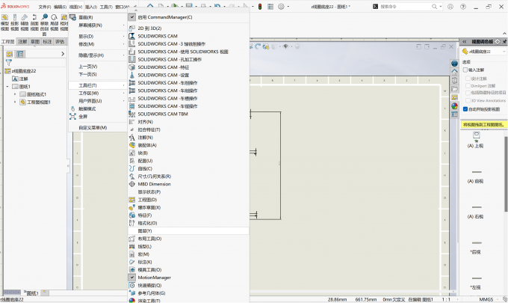This screenshot has height=303, width=508.
Task: Select the 模型视图 tool in the ribbon
Action: tap(5, 22)
